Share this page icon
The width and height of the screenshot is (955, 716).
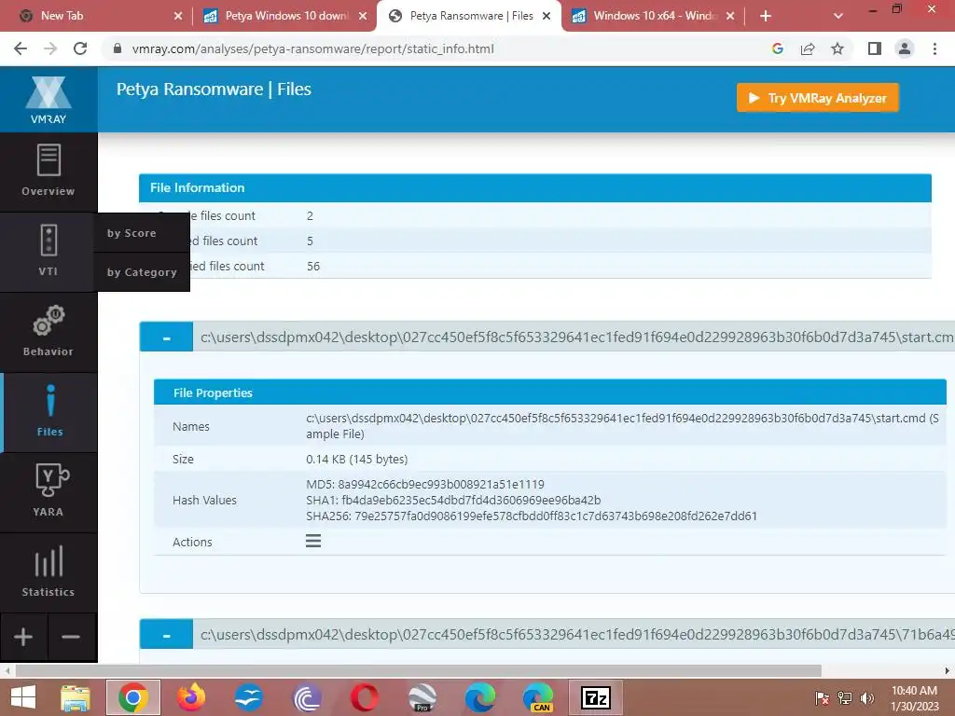tap(808, 48)
